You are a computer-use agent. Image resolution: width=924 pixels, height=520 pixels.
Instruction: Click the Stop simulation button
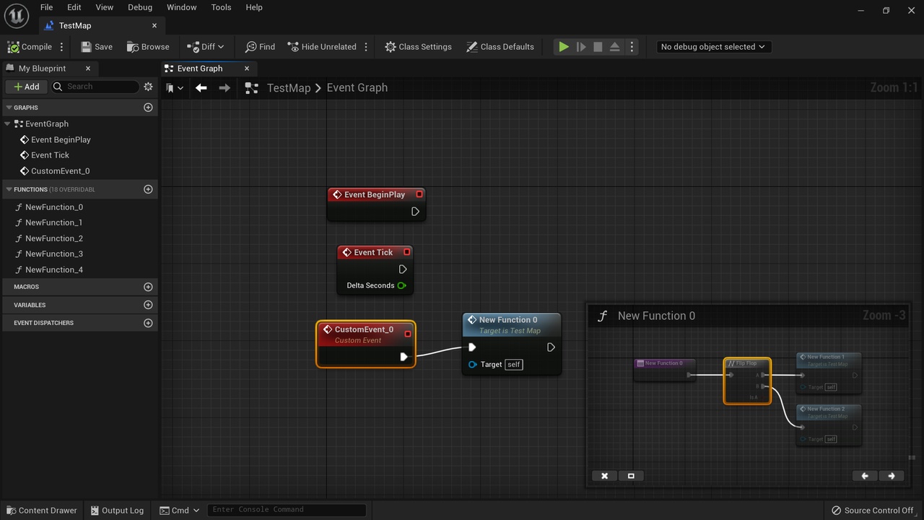click(x=598, y=46)
